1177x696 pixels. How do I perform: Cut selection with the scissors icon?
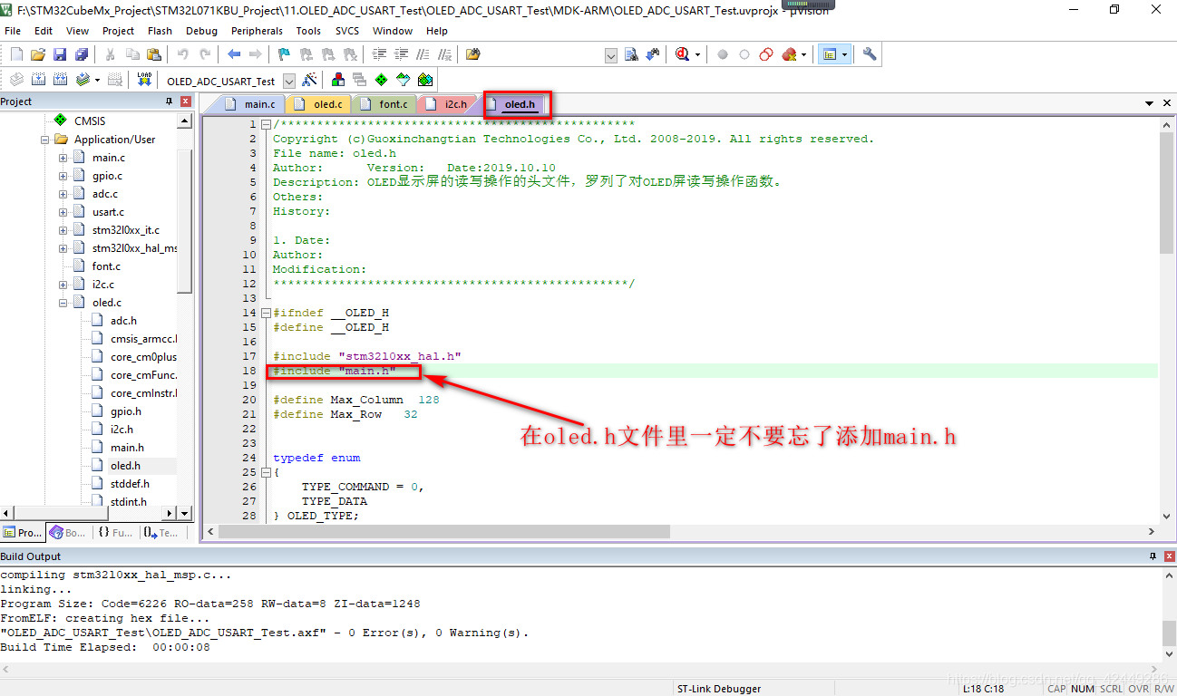[x=111, y=54]
